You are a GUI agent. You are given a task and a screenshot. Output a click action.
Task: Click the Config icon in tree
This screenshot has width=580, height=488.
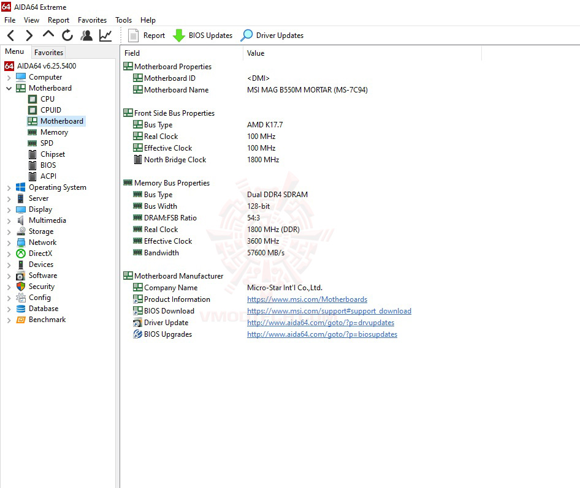click(x=21, y=298)
